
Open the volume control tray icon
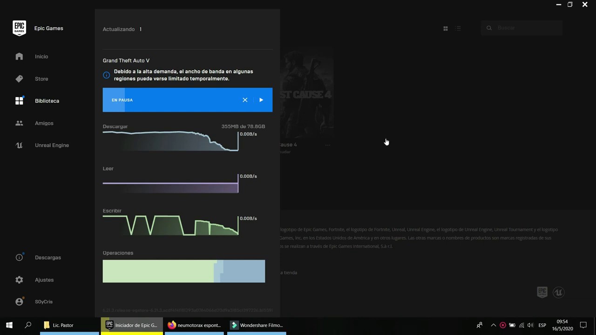click(x=530, y=325)
